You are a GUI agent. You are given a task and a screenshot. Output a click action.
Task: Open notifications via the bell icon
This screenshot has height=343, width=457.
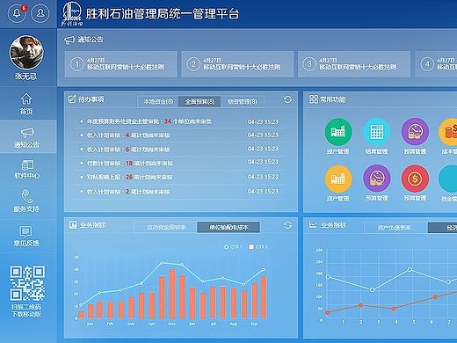pyautogui.click(x=17, y=13)
